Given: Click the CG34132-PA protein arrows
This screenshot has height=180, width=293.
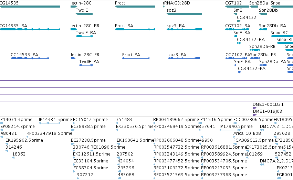Looking at the screenshot, I should 239,72.
